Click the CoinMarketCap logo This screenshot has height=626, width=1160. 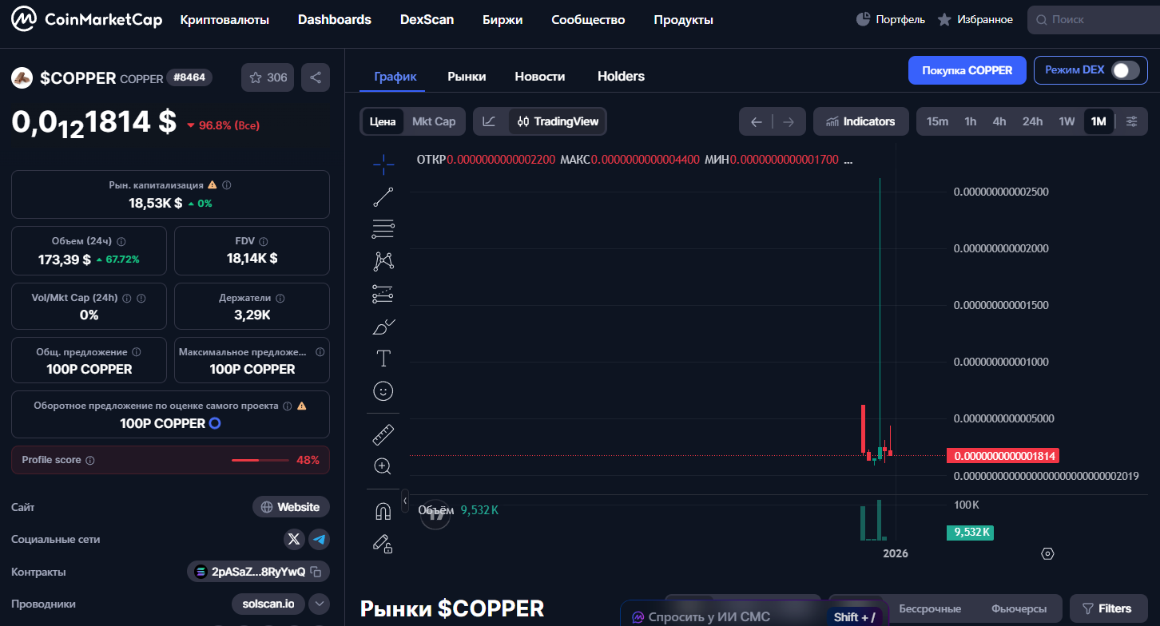(x=87, y=19)
